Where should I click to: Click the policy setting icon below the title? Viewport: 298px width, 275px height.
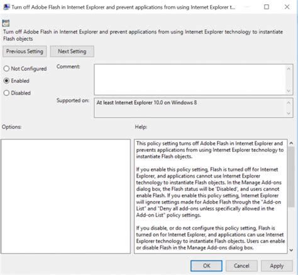pos(6,23)
